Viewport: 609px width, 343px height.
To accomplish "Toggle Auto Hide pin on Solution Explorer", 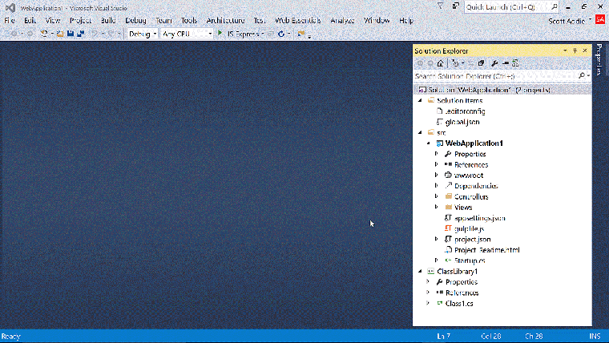I will (x=575, y=50).
